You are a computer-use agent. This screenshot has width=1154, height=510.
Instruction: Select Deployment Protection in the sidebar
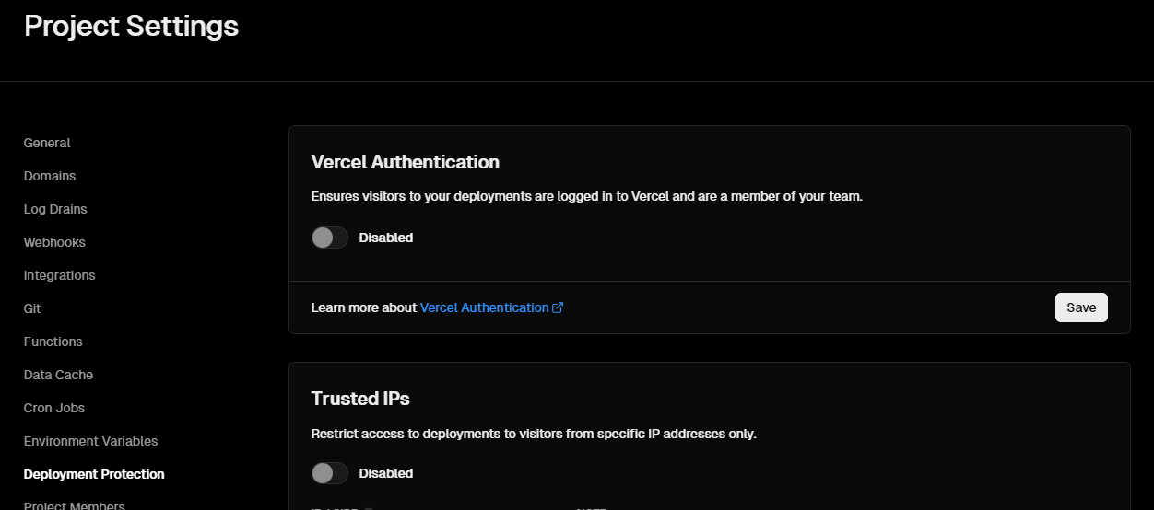(94, 474)
